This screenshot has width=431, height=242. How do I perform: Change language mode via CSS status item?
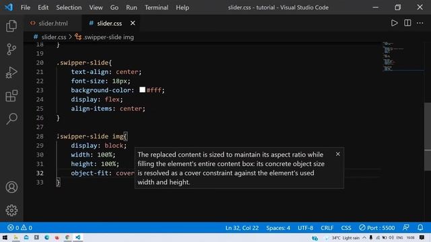coord(346,228)
